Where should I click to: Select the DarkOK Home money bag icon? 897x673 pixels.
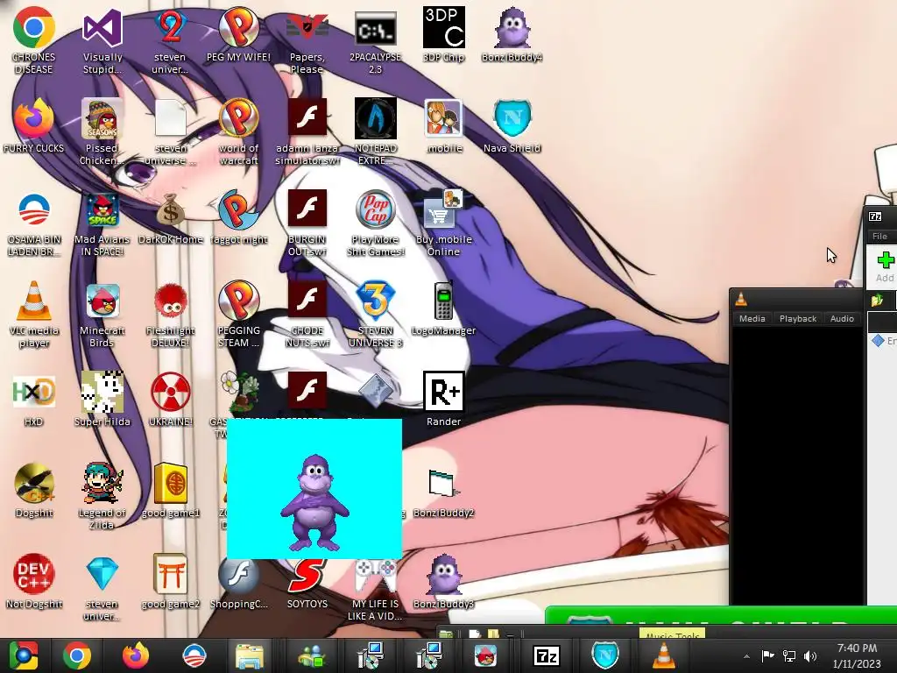[x=171, y=210]
